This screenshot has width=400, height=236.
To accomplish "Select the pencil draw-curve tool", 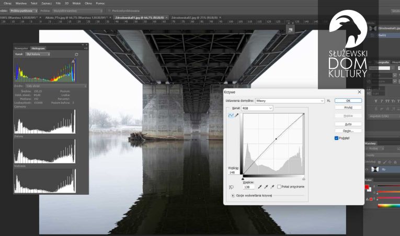I will pyautogui.click(x=237, y=115).
